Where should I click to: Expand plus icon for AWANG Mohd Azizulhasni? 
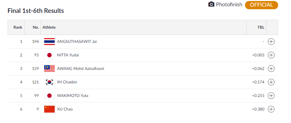pos(271,69)
